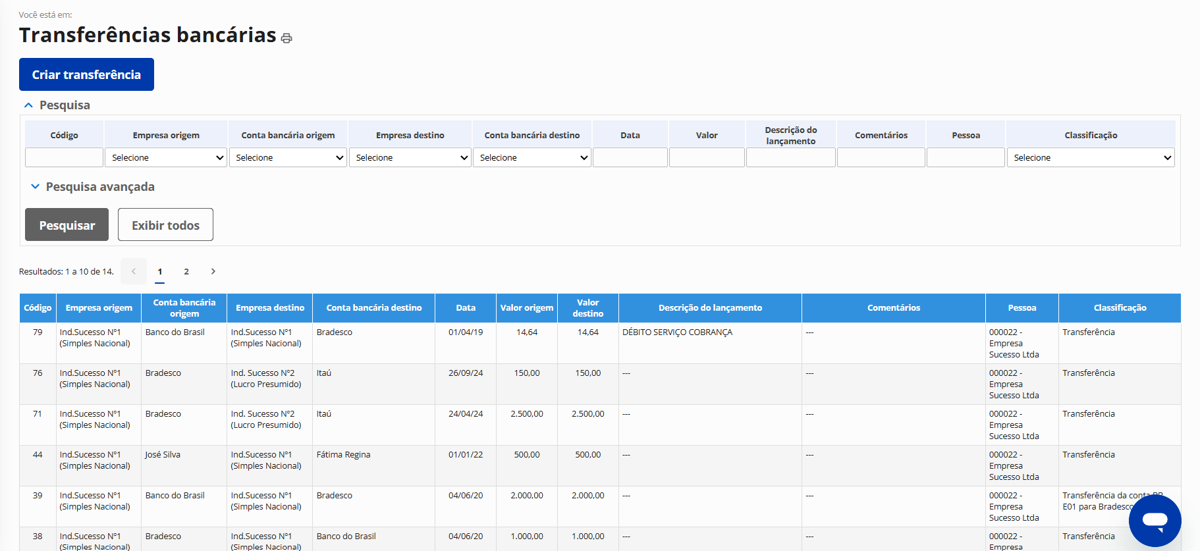Click the Data filter input field
The image size is (1200, 551).
click(x=630, y=157)
